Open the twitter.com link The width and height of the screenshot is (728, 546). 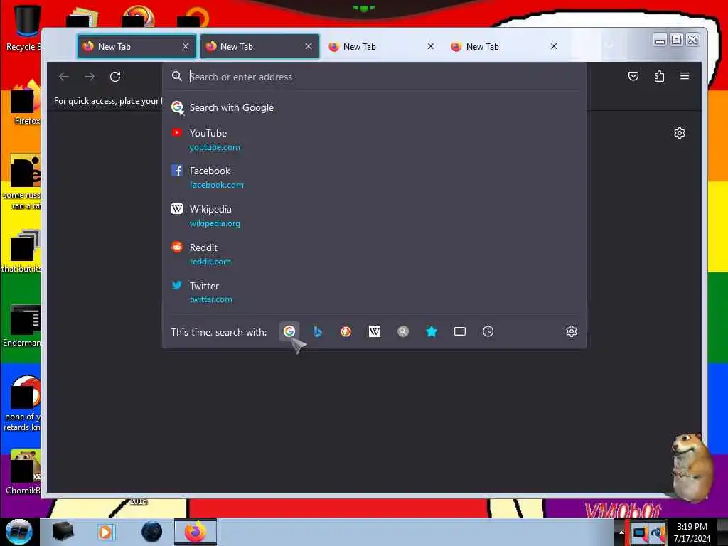(x=210, y=299)
